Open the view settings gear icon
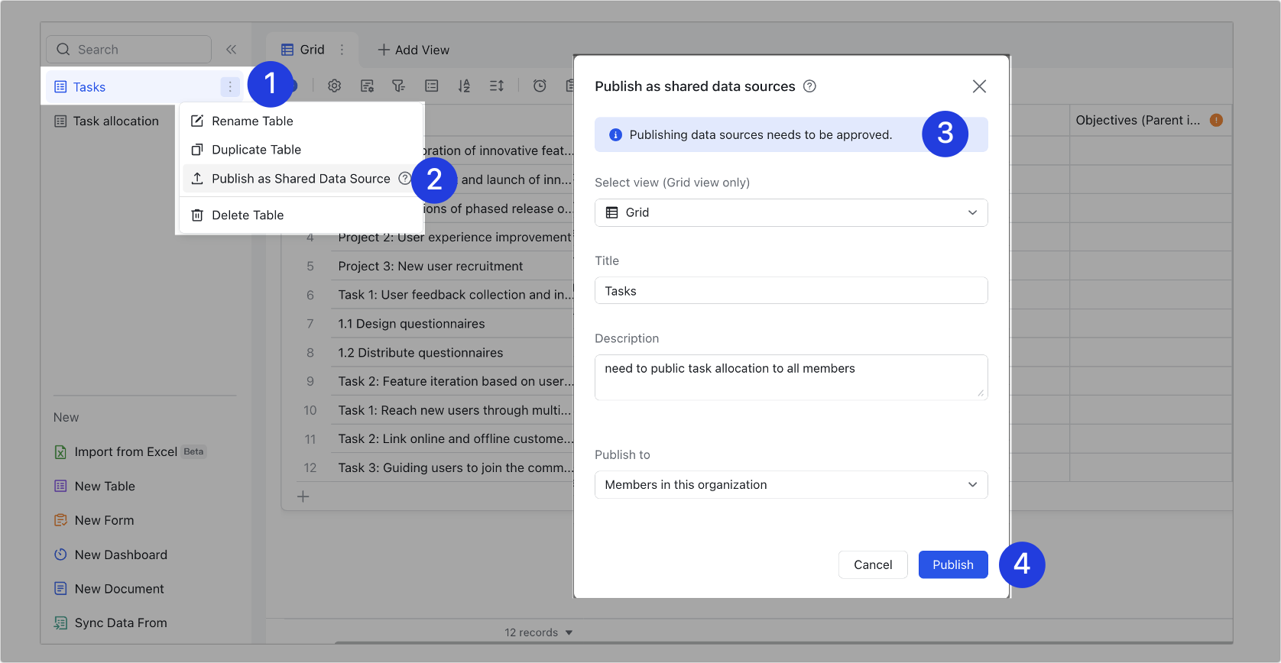Image resolution: width=1281 pixels, height=663 pixels. (334, 86)
